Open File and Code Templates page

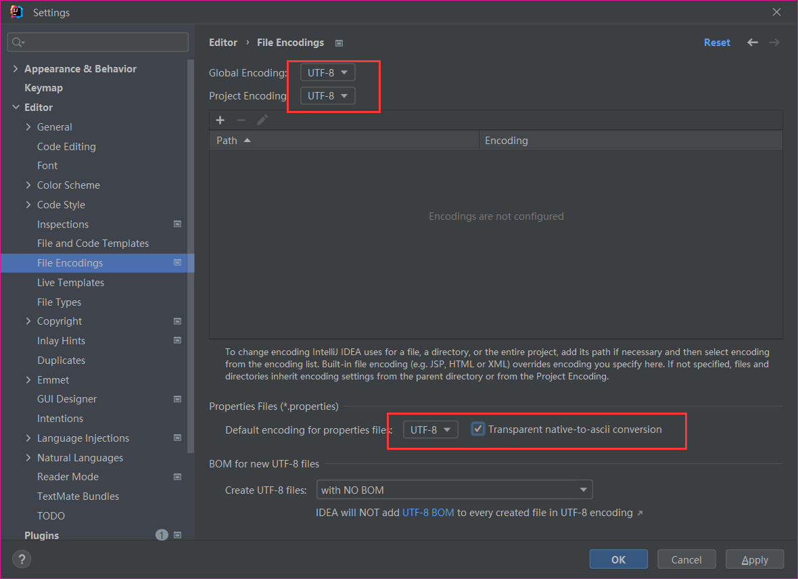(93, 244)
